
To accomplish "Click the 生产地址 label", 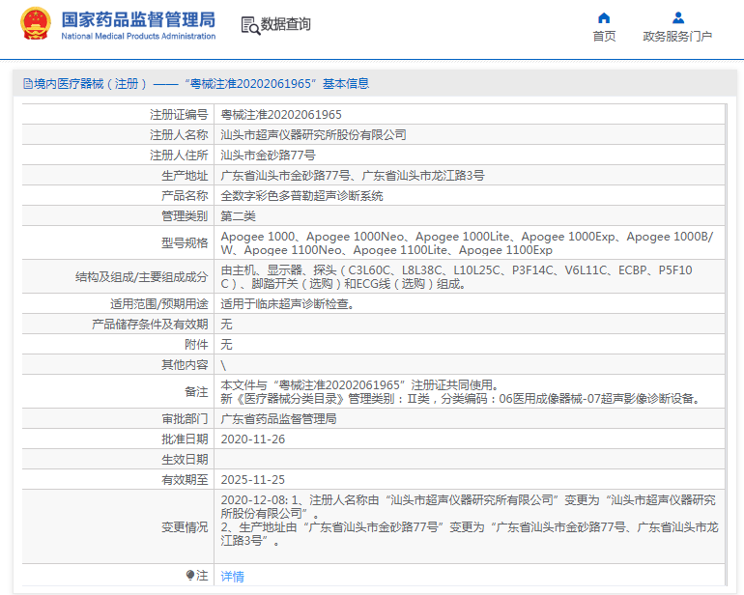I will pos(185,176).
